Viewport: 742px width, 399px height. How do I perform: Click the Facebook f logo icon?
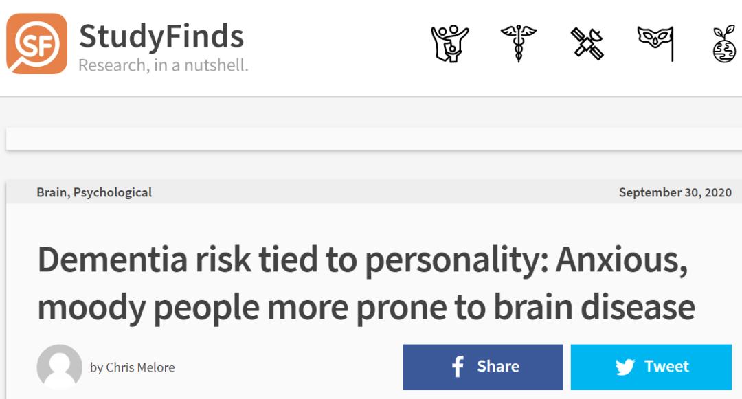[458, 367]
